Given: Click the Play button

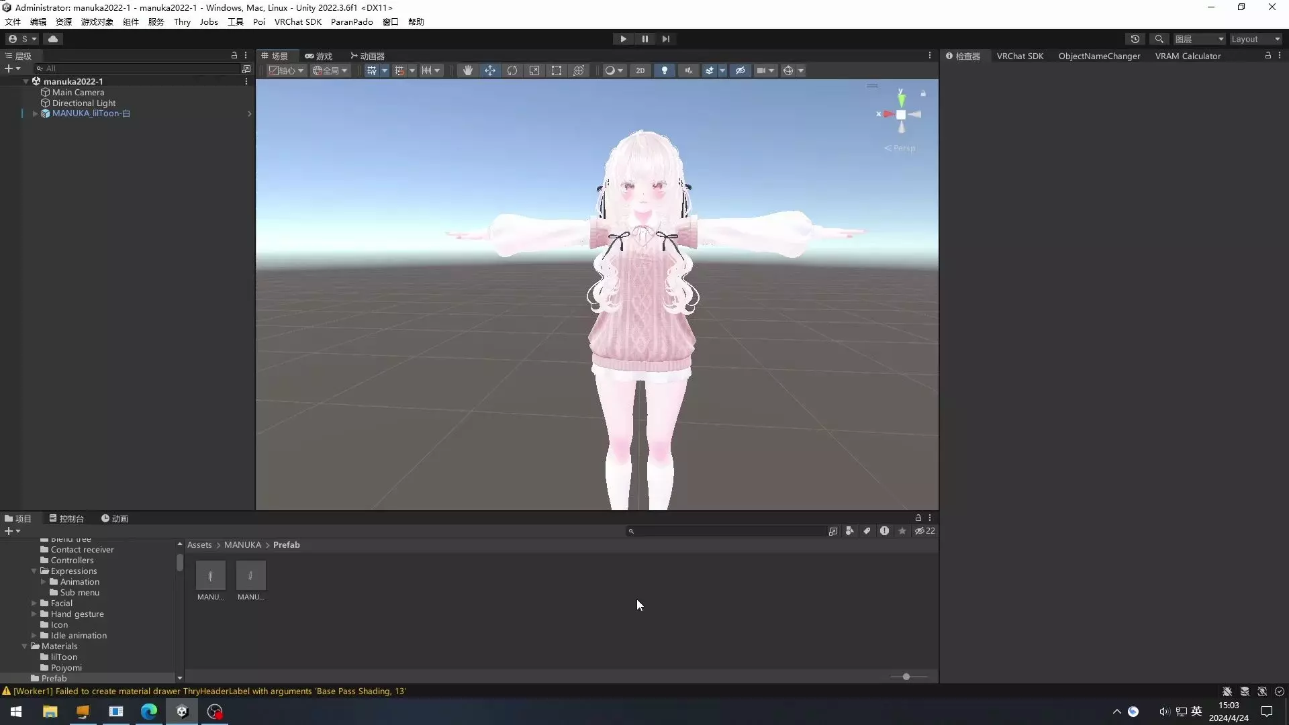Looking at the screenshot, I should coord(623,39).
